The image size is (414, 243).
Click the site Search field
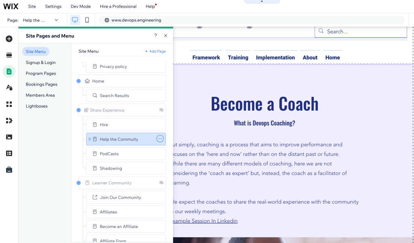(x=361, y=32)
